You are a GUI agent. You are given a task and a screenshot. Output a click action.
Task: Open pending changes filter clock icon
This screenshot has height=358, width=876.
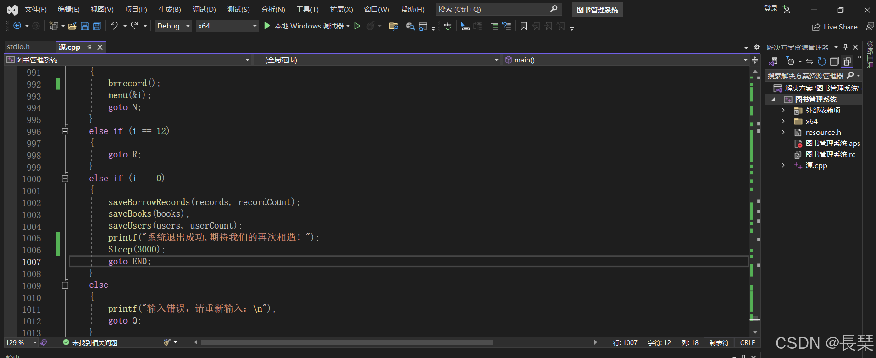click(790, 62)
